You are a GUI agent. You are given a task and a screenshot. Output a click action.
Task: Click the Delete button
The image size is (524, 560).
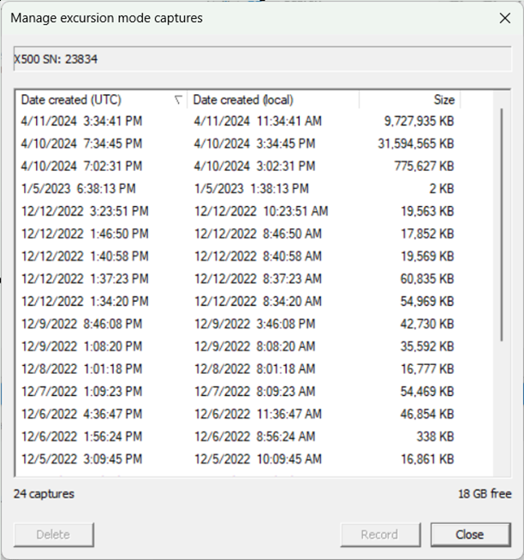[54, 534]
